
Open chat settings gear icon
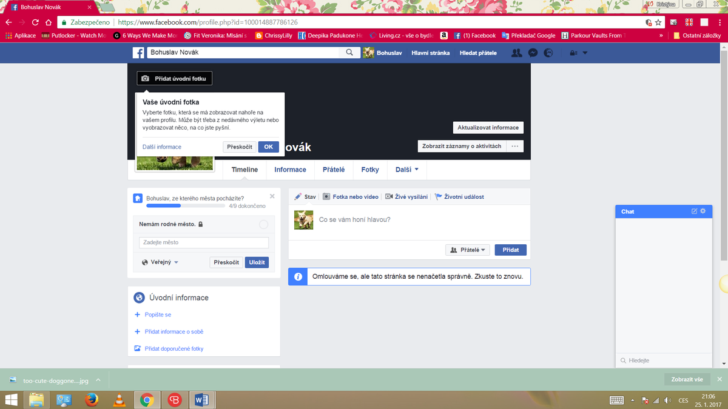point(703,211)
